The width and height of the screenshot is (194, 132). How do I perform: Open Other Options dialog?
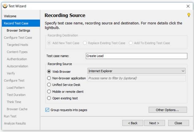[168, 110]
